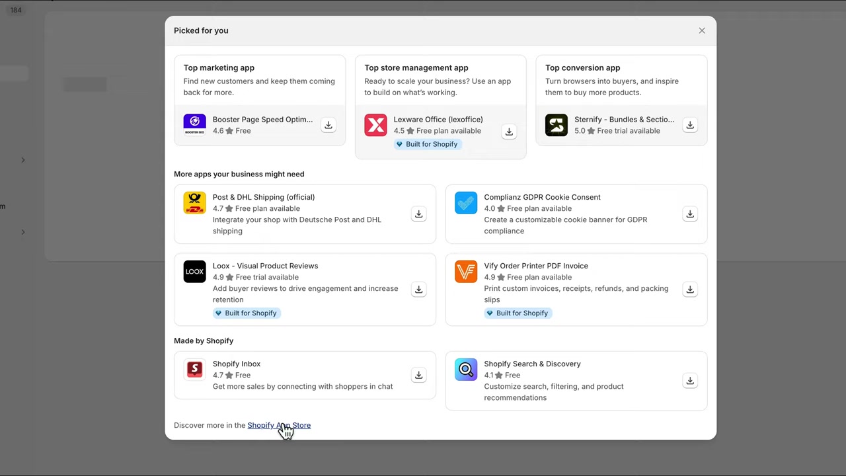Screen dimensions: 846x476
Task: Open the LOOX black logo
Action: pos(194,272)
